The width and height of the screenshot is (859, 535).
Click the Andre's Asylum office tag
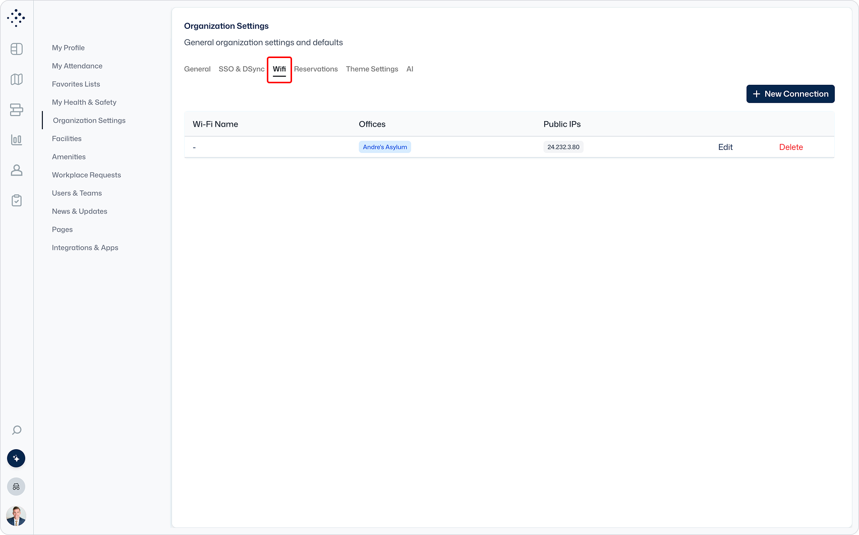pyautogui.click(x=385, y=147)
